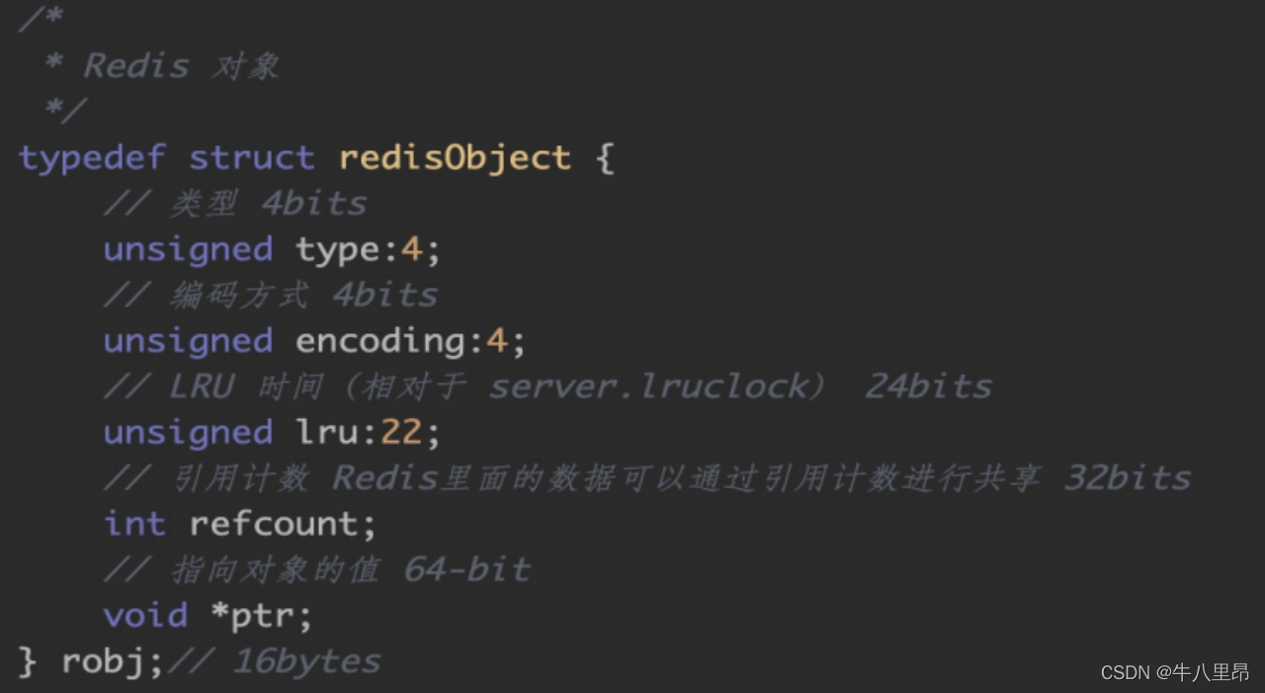Image resolution: width=1265 pixels, height=693 pixels.
Task: Click the "16bytes" trailing comment
Action: [x=306, y=661]
